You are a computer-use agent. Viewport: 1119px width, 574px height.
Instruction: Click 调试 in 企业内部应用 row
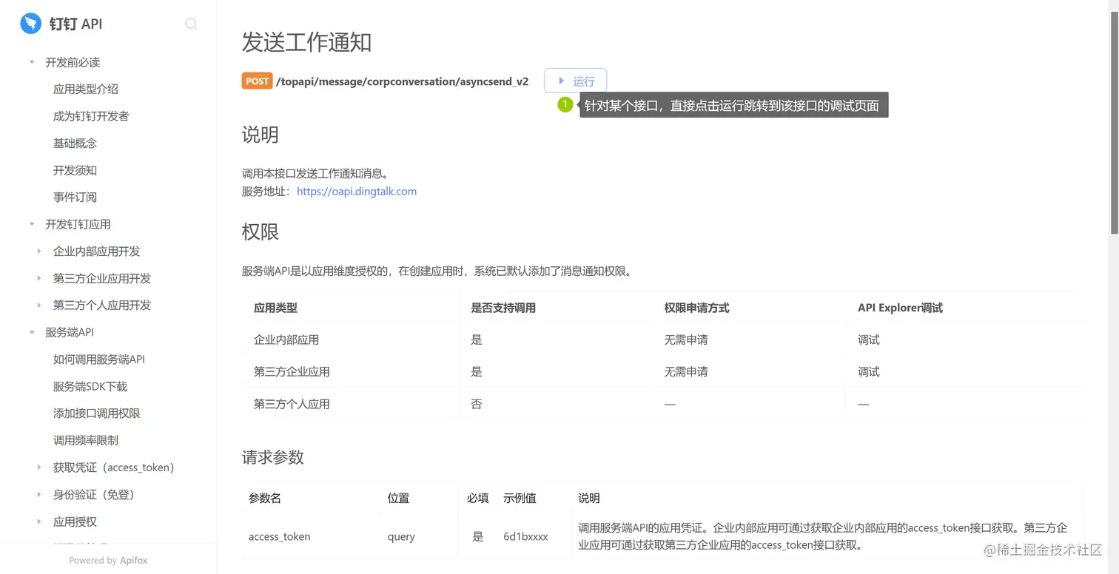pos(869,340)
